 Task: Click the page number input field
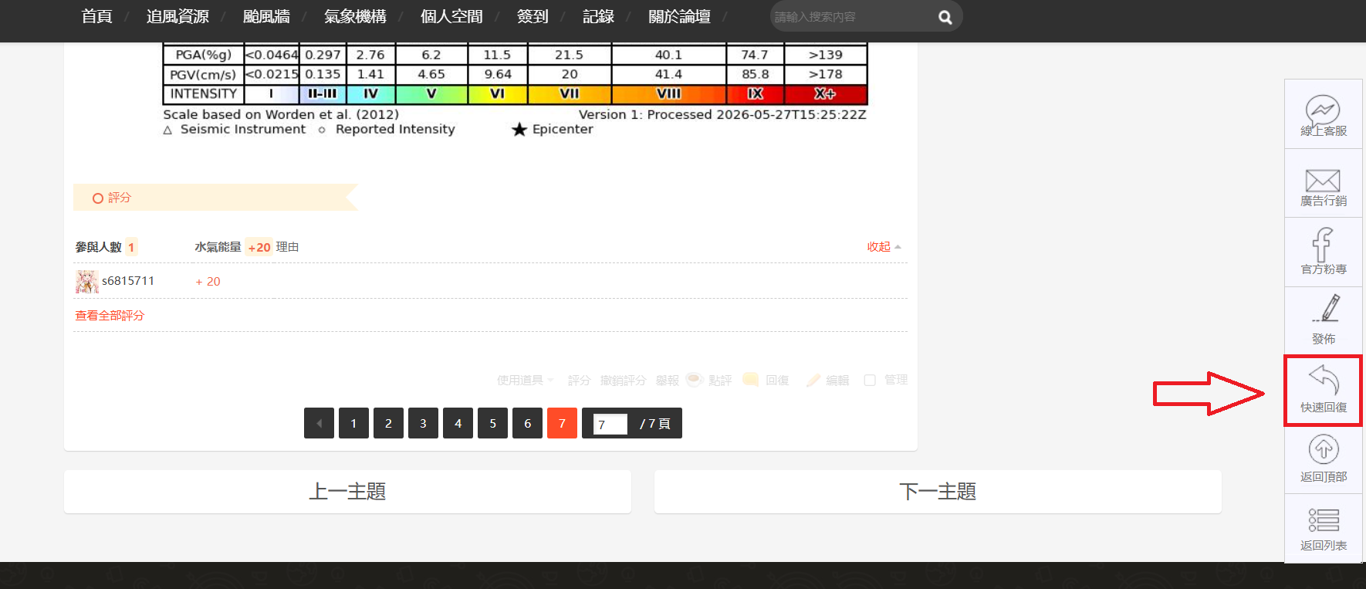tap(610, 424)
